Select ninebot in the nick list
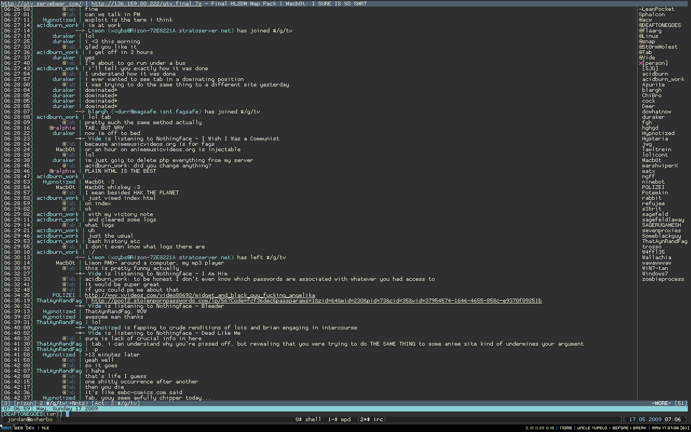 pyautogui.click(x=653, y=181)
